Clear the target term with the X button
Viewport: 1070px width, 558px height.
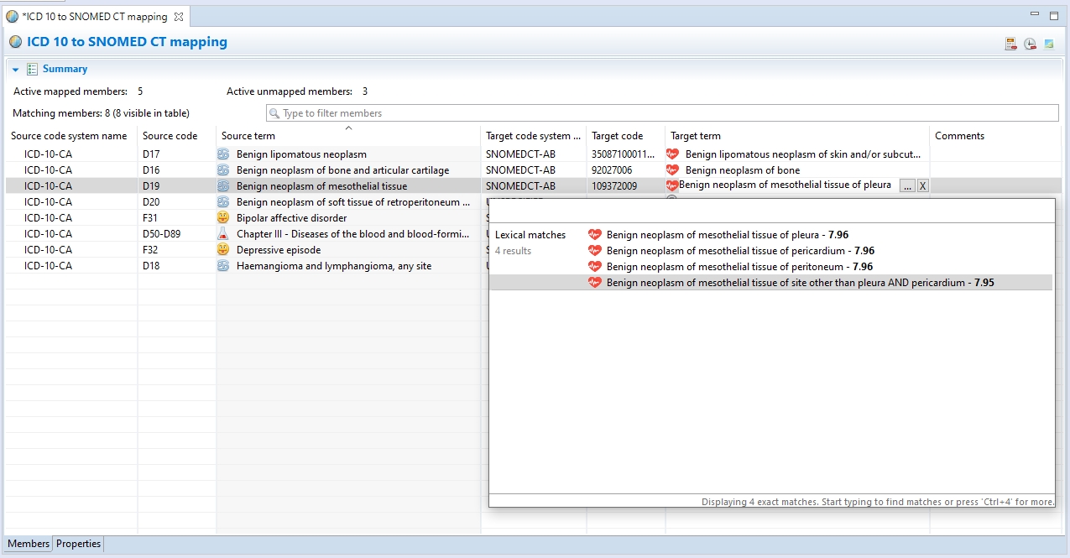coord(922,186)
